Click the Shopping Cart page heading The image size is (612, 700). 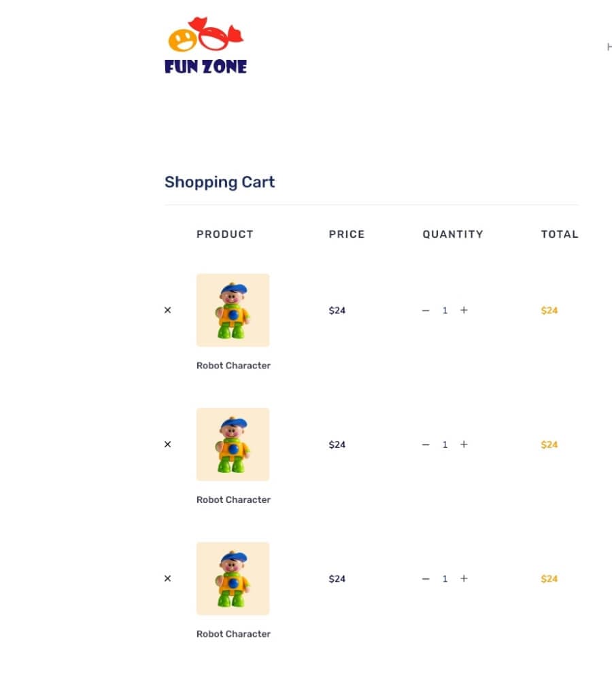[220, 182]
